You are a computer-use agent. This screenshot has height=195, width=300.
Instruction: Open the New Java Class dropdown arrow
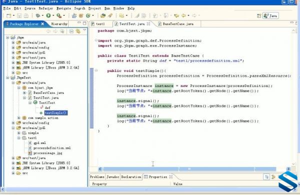click(x=93, y=15)
